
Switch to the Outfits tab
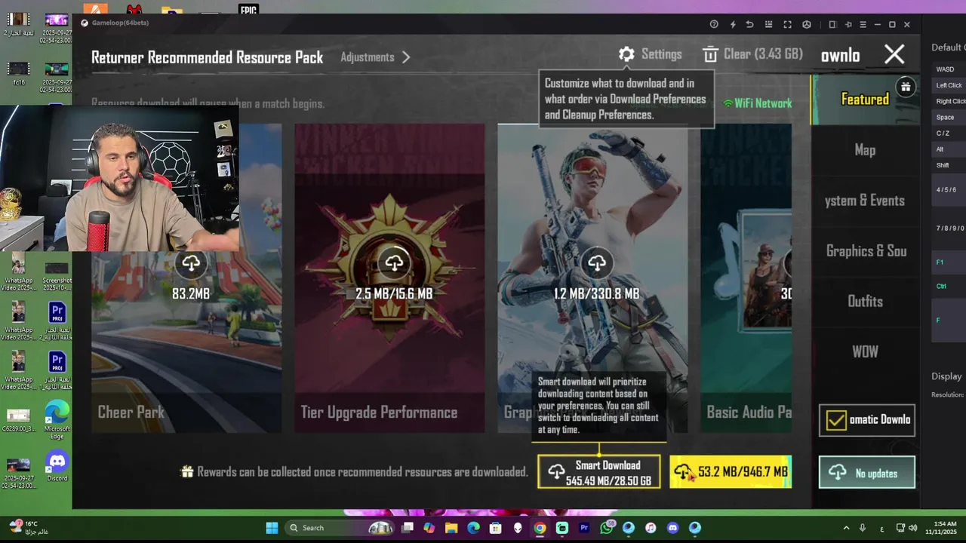(x=865, y=302)
